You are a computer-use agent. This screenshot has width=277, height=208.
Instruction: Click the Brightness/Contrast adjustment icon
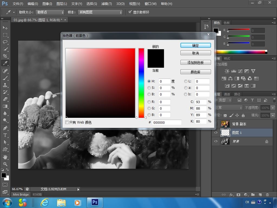coord(227,71)
